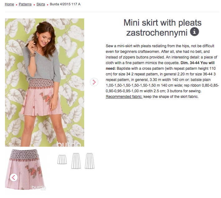View the middle-length skirt line drawing

pyautogui.click(x=76, y=161)
